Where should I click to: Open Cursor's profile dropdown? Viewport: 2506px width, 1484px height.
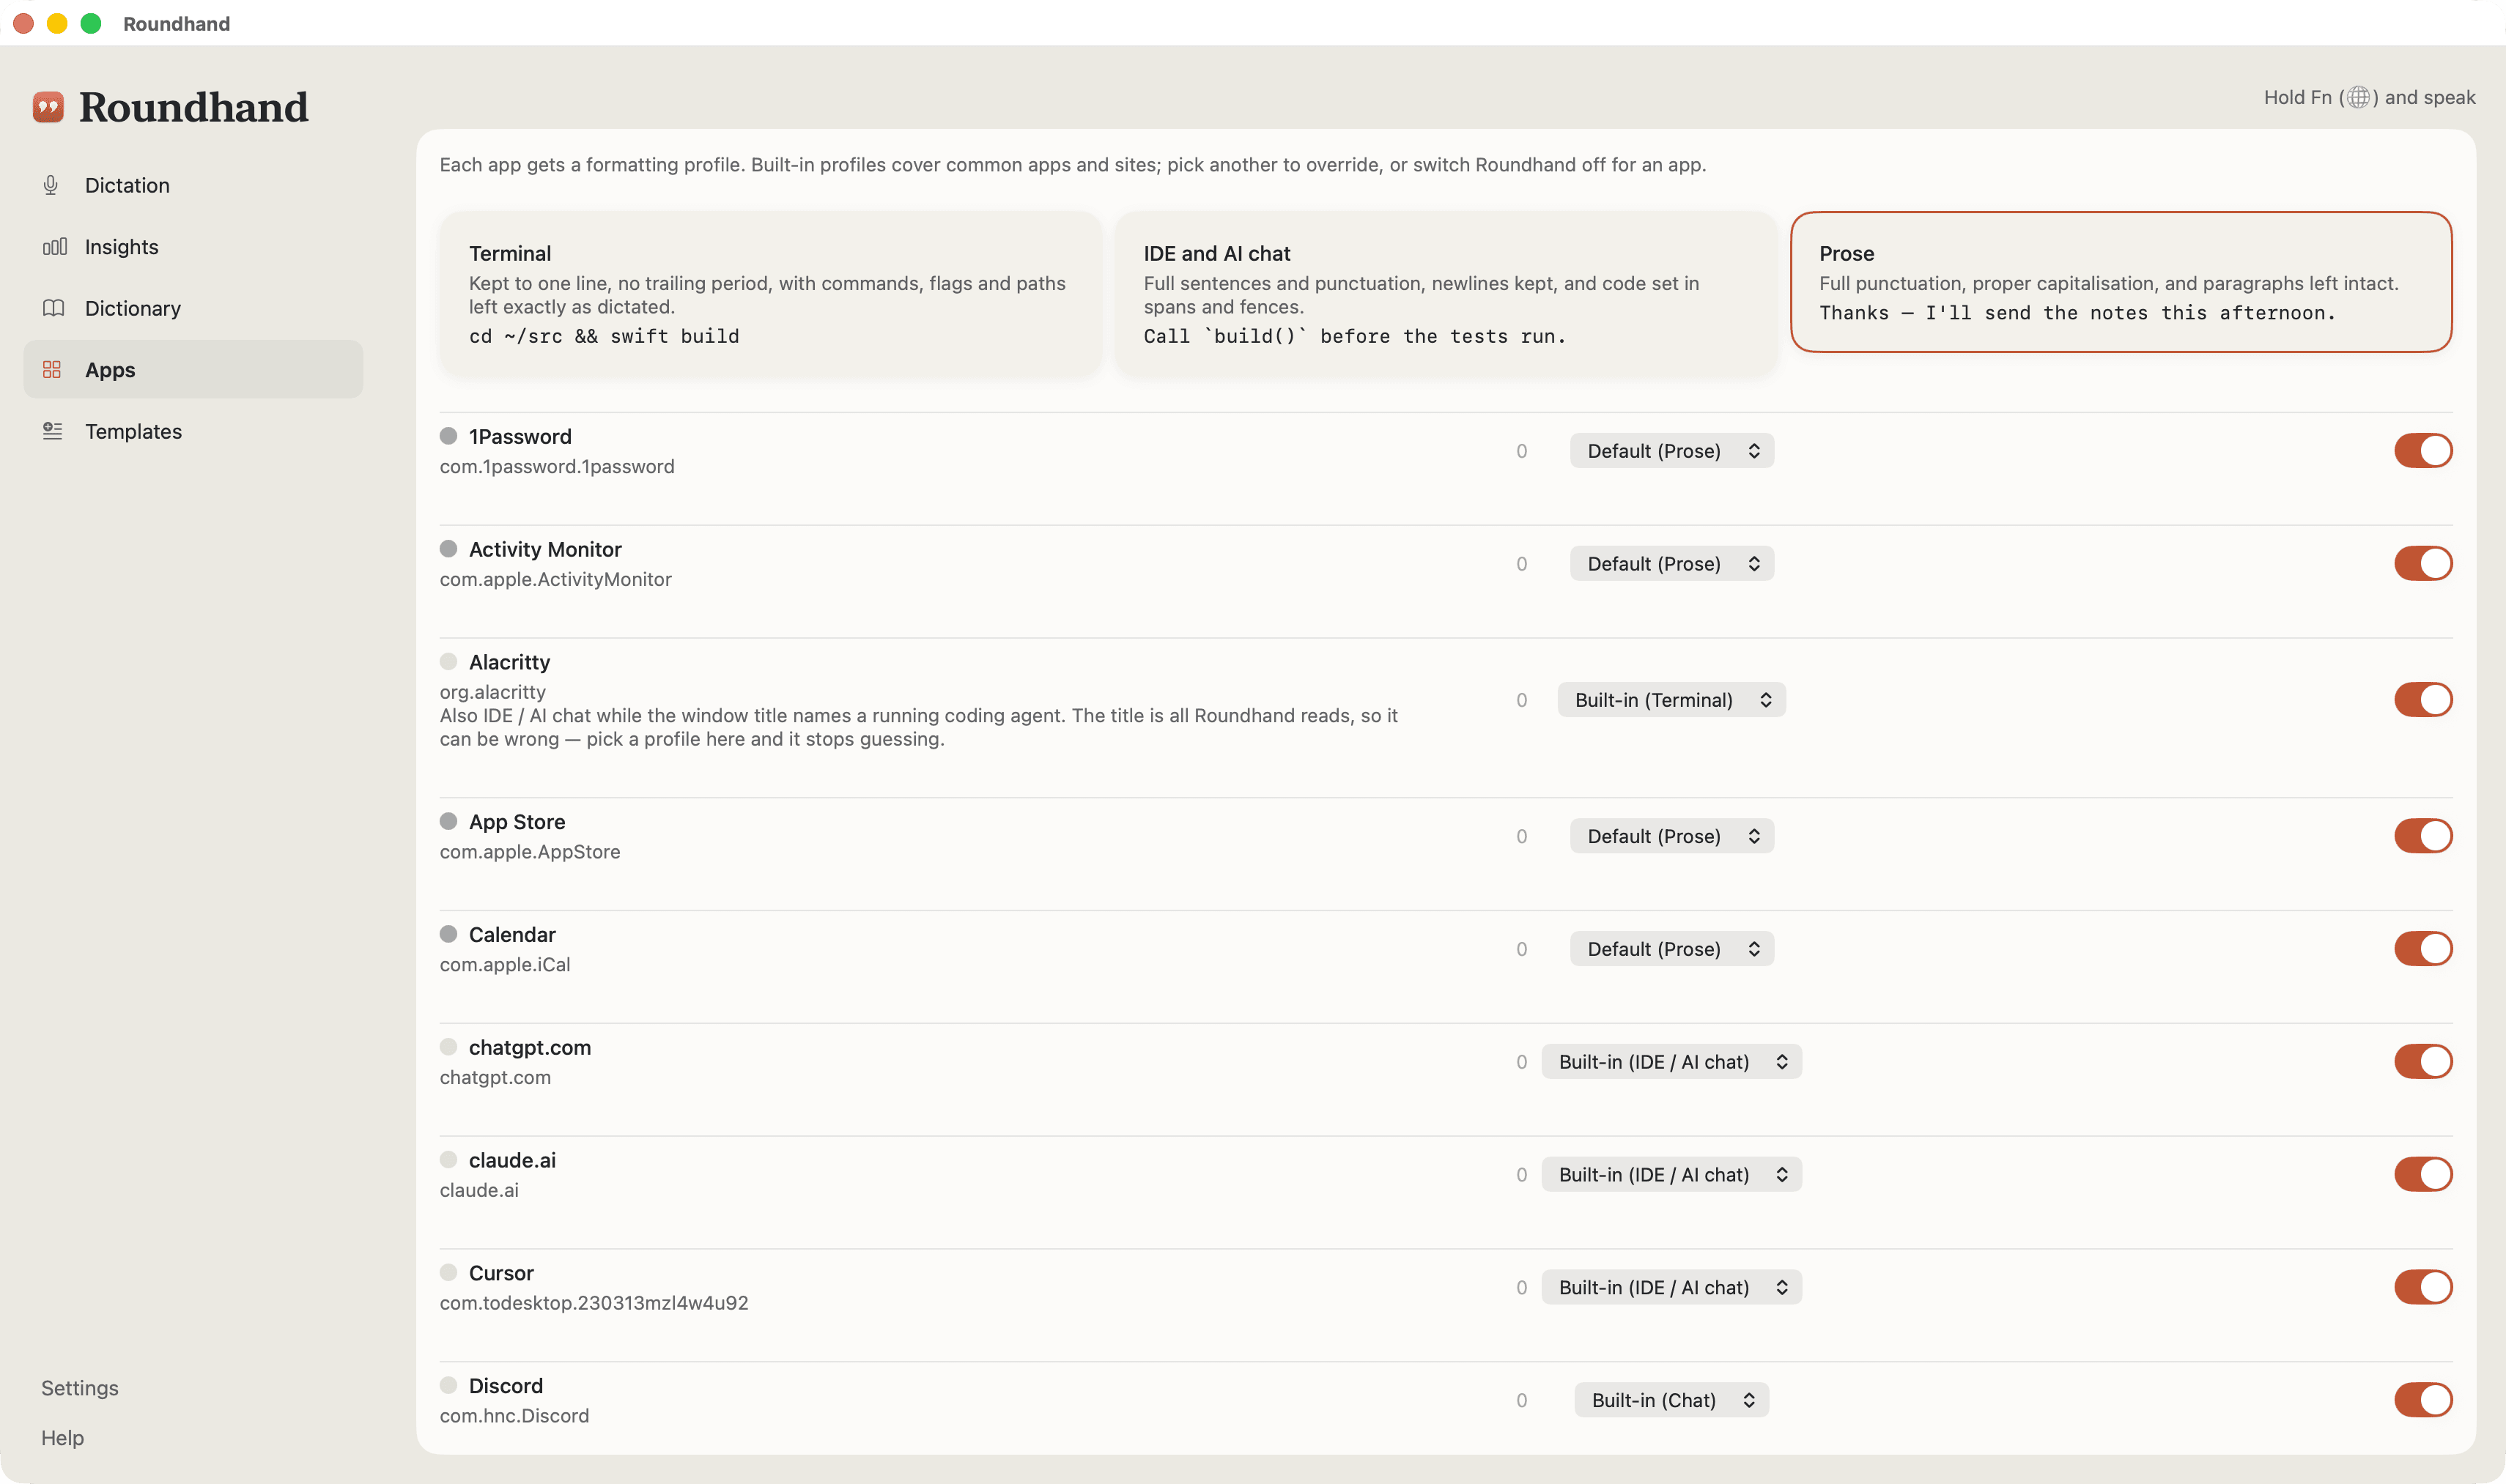(x=1671, y=1287)
